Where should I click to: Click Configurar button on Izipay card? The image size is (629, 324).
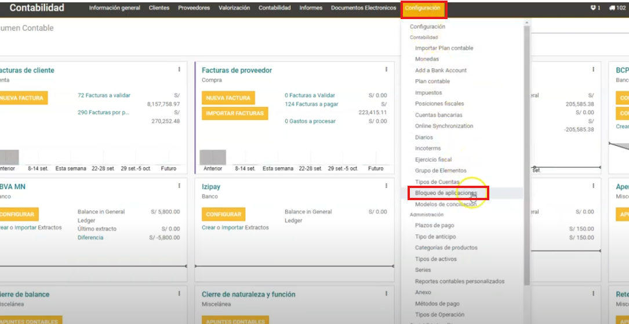(223, 214)
